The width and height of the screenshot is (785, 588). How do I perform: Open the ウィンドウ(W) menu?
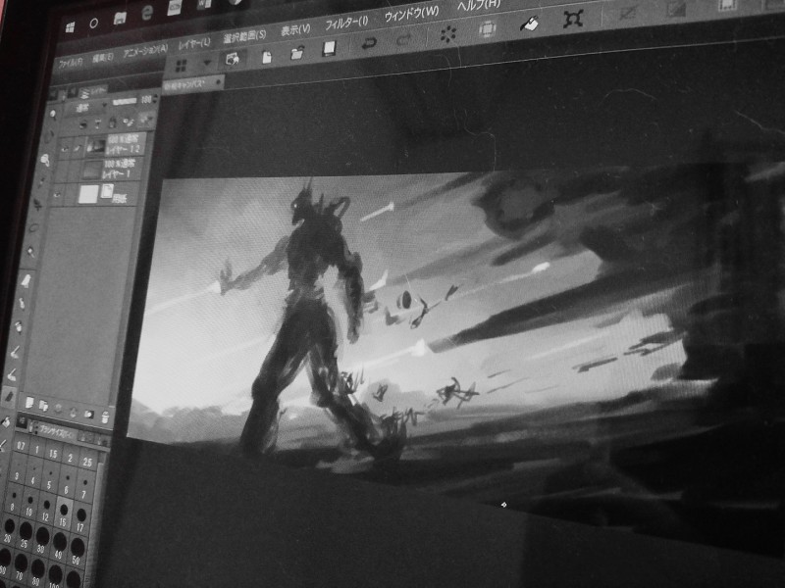point(411,13)
